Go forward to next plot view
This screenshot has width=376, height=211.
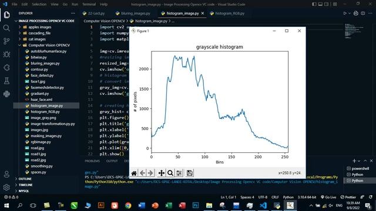(x=150, y=173)
